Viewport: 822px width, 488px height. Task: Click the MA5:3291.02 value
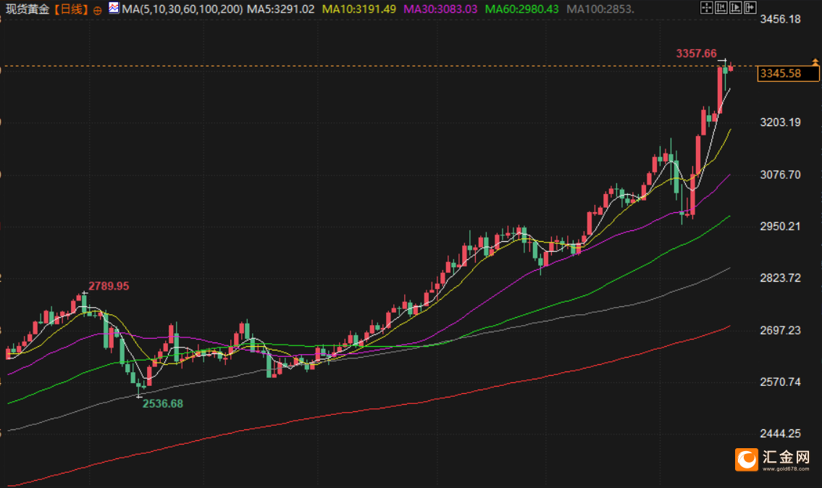point(281,9)
